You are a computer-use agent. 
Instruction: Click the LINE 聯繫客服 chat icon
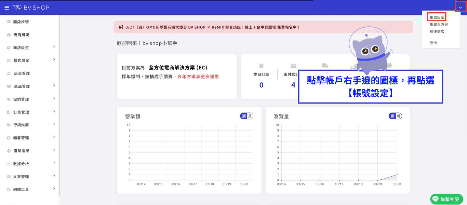446,199
